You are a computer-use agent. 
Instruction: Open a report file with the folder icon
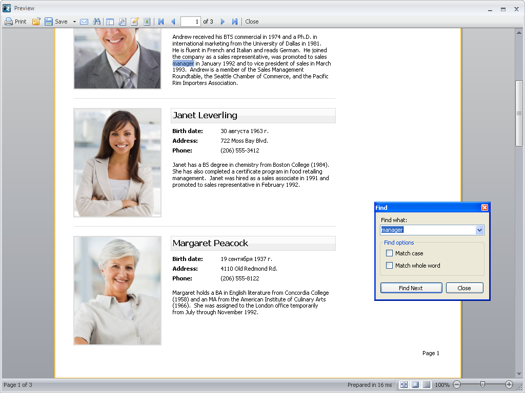36,21
